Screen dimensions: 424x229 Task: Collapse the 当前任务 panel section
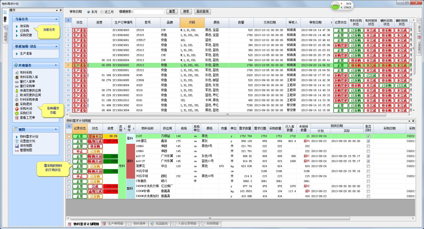click(x=56, y=19)
